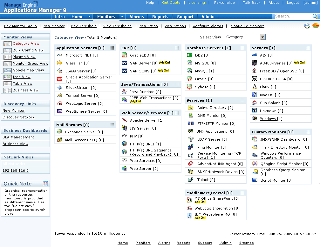Image resolution: width=320 pixels, height=247 pixels.
Task: Open the Alarms tab
Action: coord(137,17)
